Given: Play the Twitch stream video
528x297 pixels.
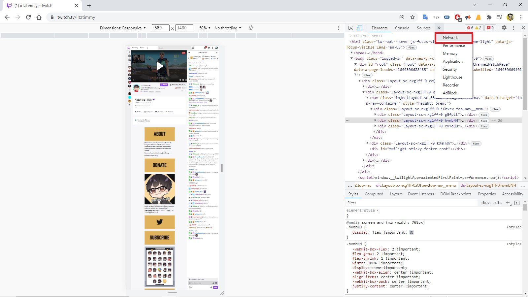Looking at the screenshot, I should click(160, 66).
